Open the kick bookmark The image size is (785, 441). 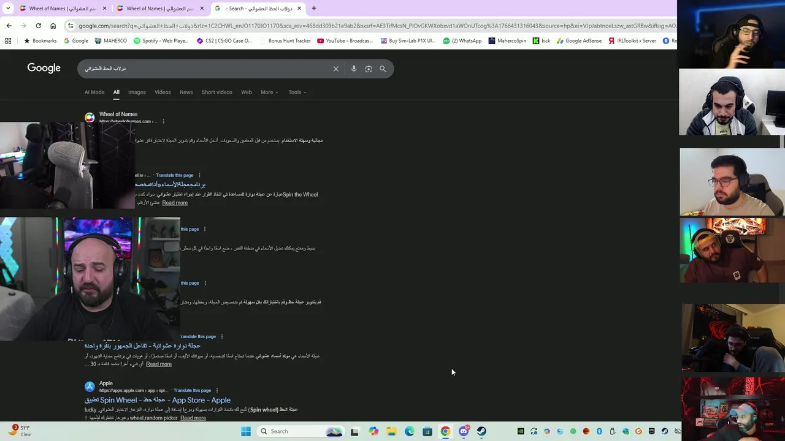(x=541, y=41)
